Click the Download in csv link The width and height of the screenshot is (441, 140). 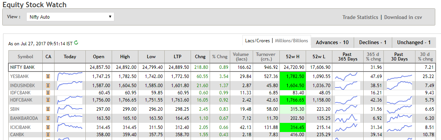click(x=403, y=17)
